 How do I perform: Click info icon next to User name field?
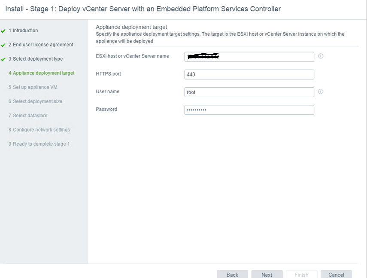pos(321,92)
